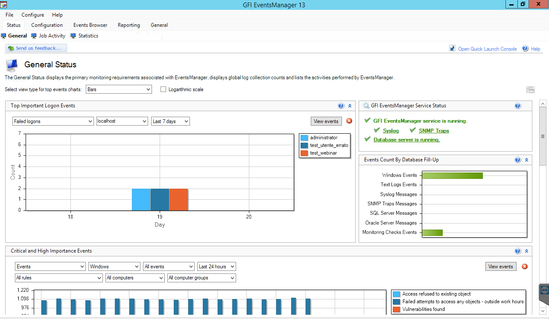Open the Last 7 days dropdown
Image resolution: width=549 pixels, height=319 pixels.
point(170,121)
